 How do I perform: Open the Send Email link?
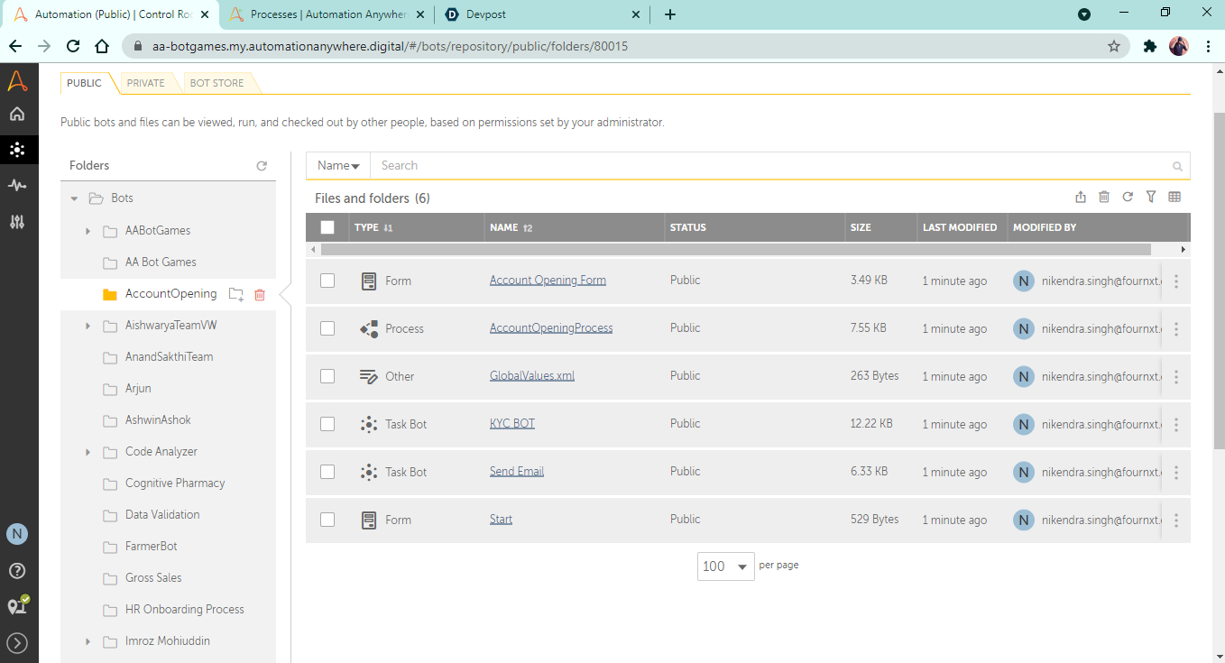point(517,472)
